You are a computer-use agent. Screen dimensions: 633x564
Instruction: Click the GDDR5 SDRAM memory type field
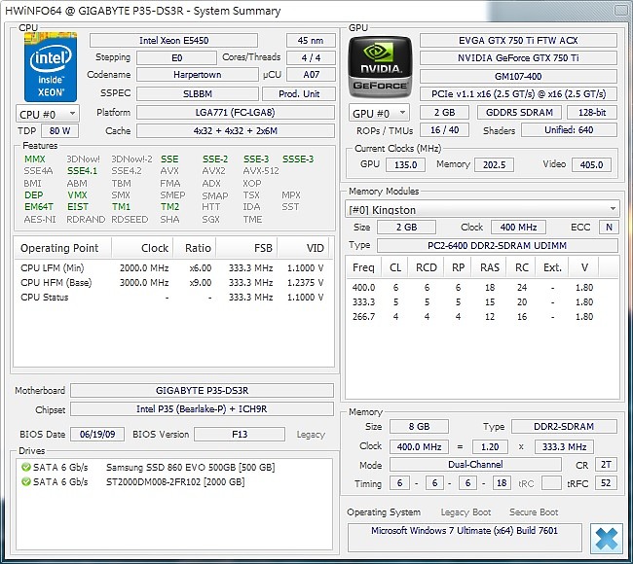click(x=519, y=112)
